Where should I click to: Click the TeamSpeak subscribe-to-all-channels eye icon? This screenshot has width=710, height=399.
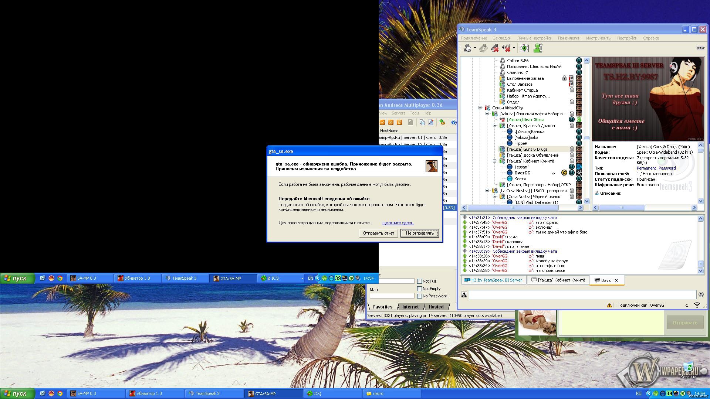[524, 48]
